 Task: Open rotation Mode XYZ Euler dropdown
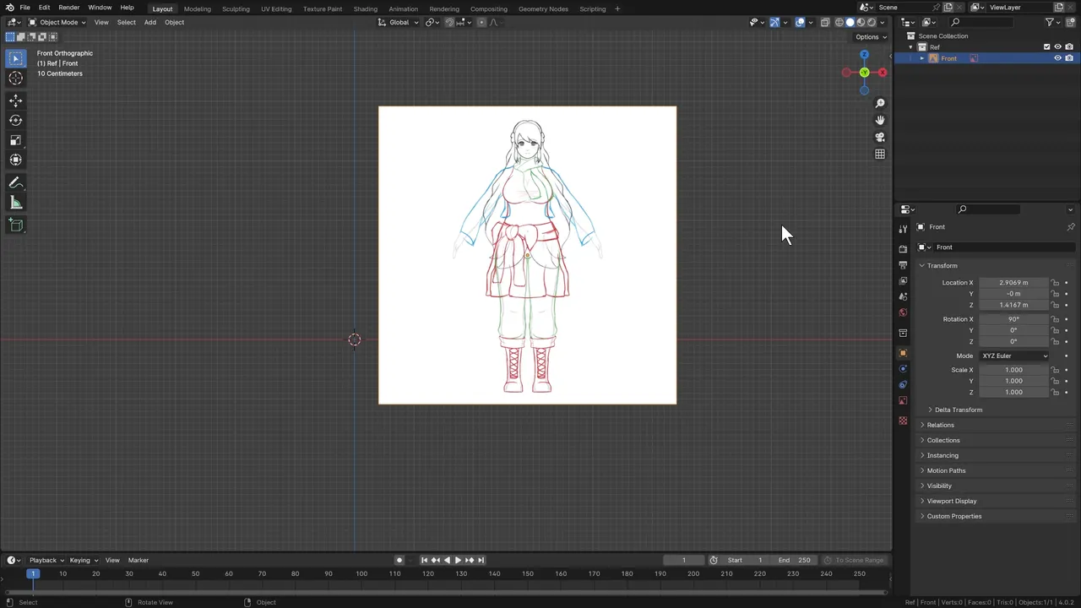tap(1013, 356)
